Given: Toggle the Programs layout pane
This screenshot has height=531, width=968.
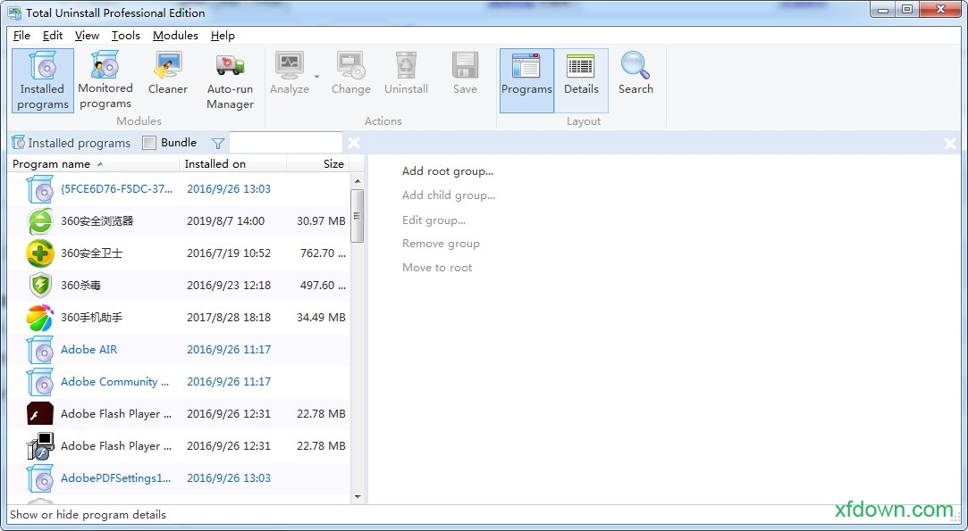Looking at the screenshot, I should point(526,80).
